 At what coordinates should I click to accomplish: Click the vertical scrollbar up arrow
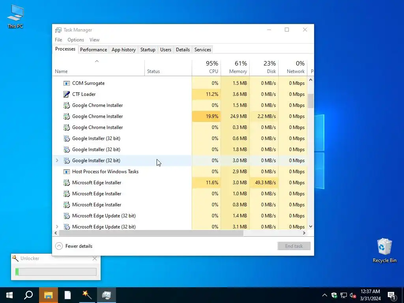point(311,80)
